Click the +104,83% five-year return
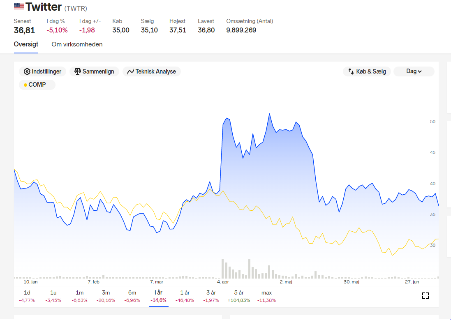 [x=239, y=300]
